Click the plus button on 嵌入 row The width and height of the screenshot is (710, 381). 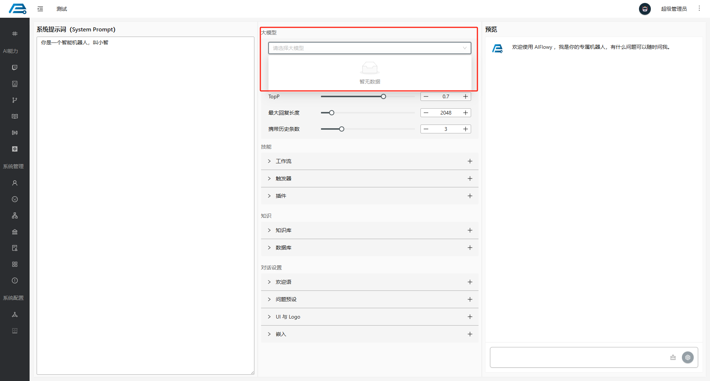470,334
